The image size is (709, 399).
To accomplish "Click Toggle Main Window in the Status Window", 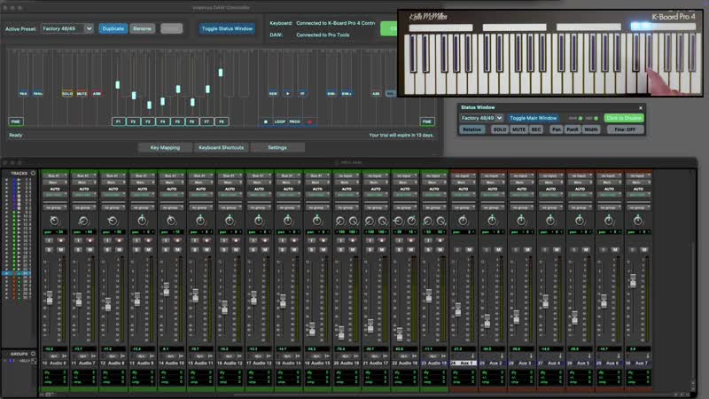I will [x=534, y=118].
